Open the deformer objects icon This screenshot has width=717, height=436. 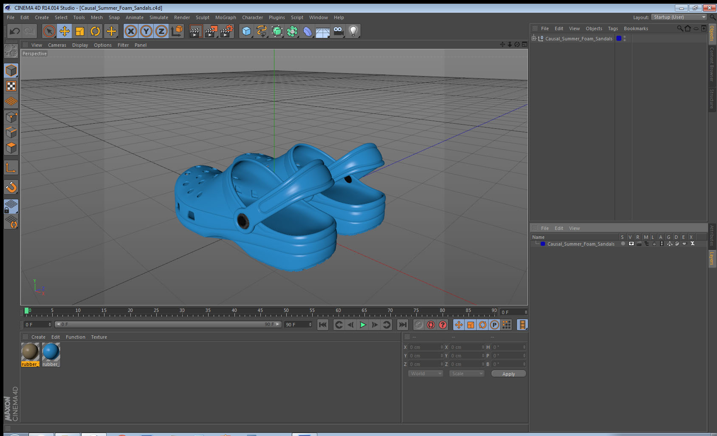(308, 31)
